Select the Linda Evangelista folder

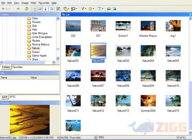42,37
